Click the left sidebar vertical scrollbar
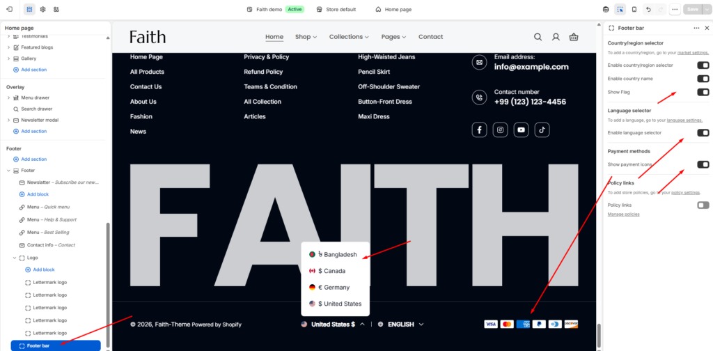The height and width of the screenshot is (351, 713). click(x=108, y=285)
